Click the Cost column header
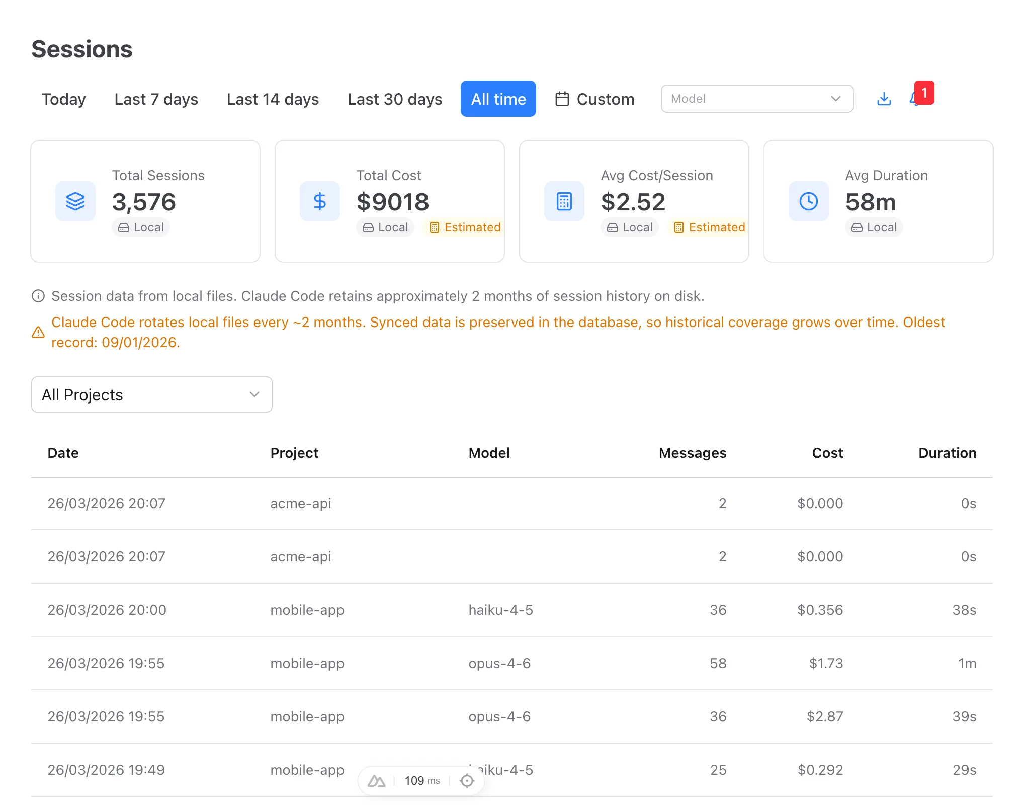This screenshot has height=805, width=1025. [827, 453]
